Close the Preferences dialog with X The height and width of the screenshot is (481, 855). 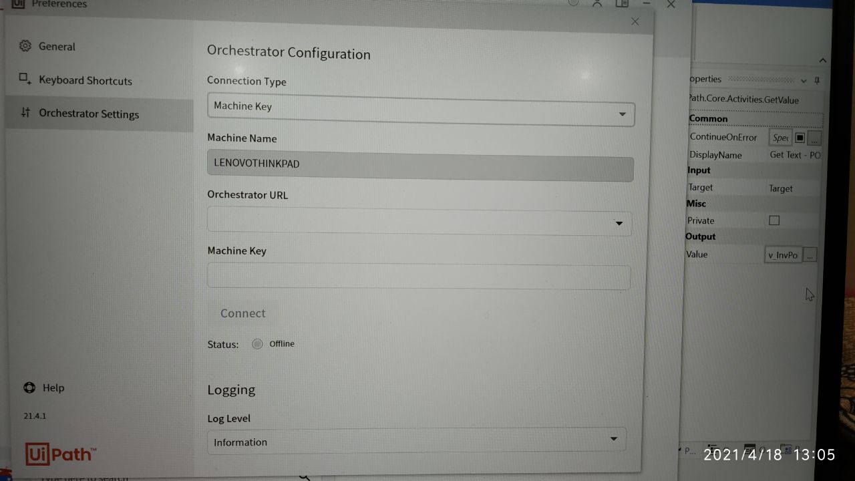click(x=635, y=22)
